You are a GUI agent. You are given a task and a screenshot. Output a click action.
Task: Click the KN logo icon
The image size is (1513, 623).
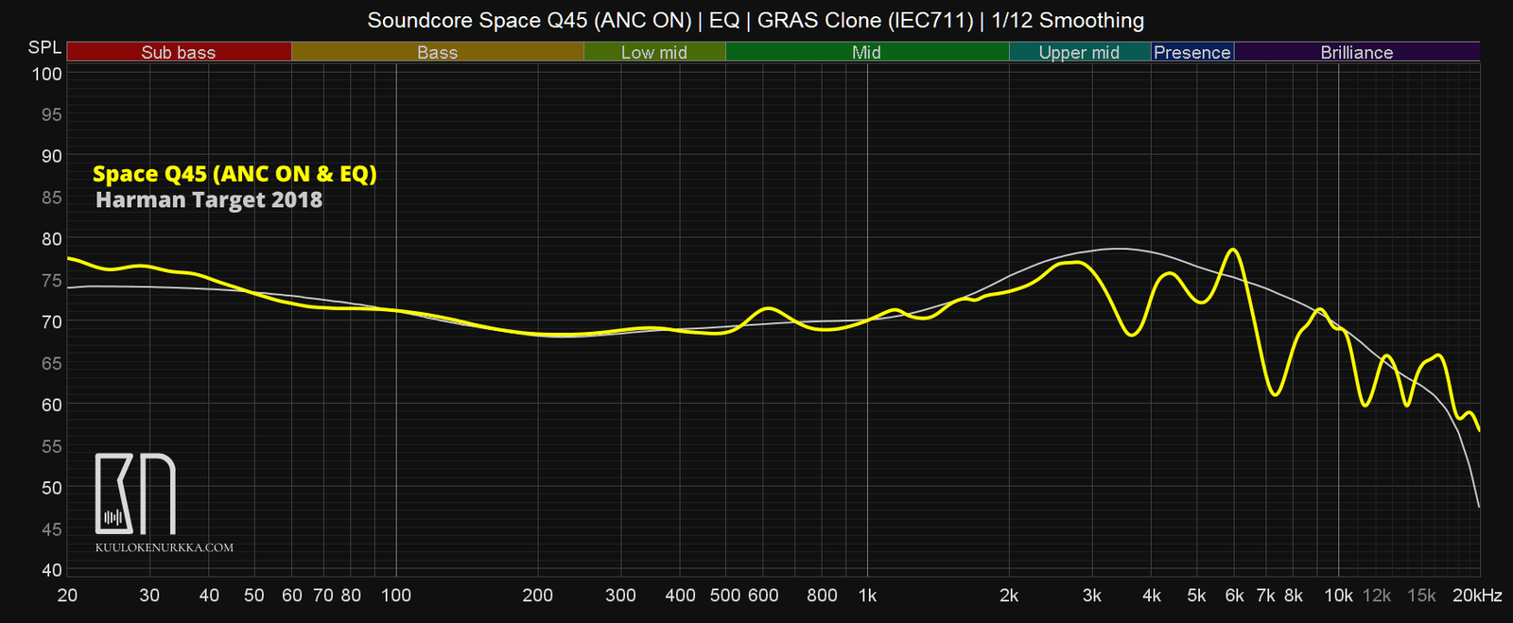[x=135, y=493]
